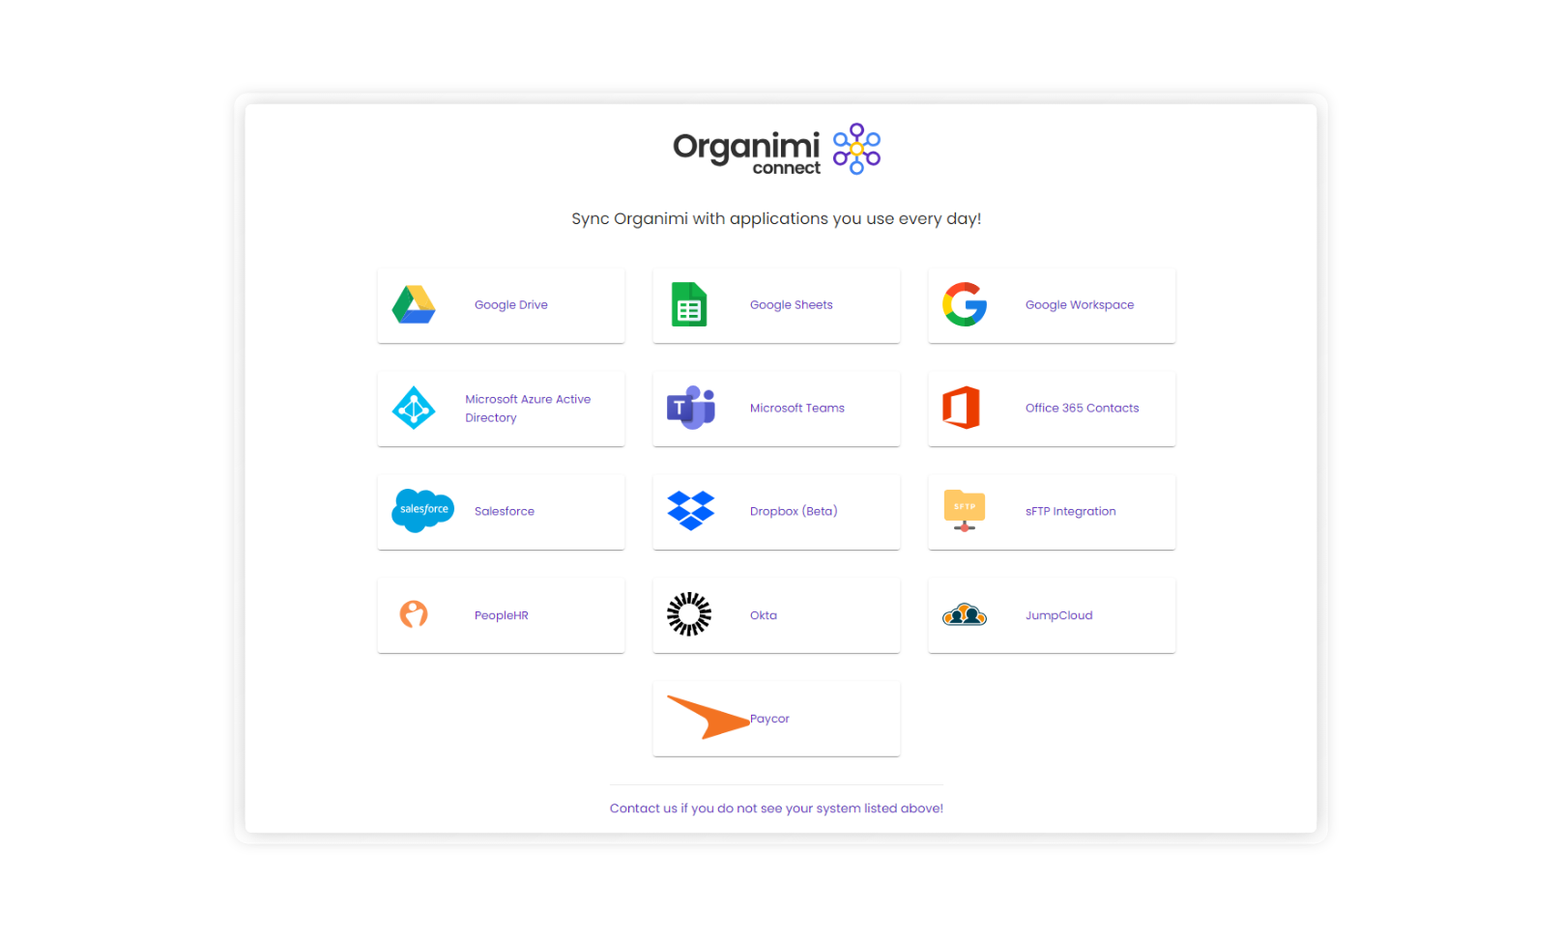Open Office 365 Contacts link

coord(1082,409)
